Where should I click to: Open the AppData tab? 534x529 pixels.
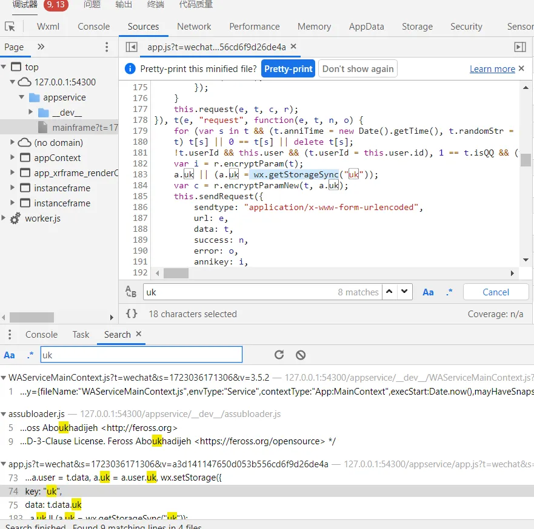[x=367, y=27]
